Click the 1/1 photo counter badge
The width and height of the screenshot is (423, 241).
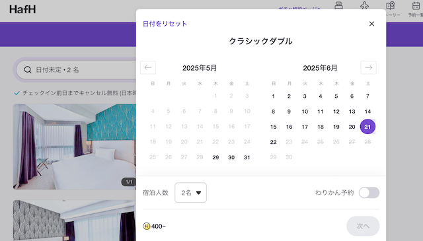[x=129, y=182]
